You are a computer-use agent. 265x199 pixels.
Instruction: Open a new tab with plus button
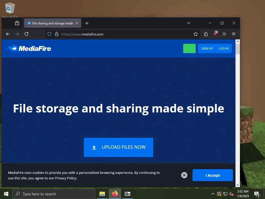[x=87, y=23]
